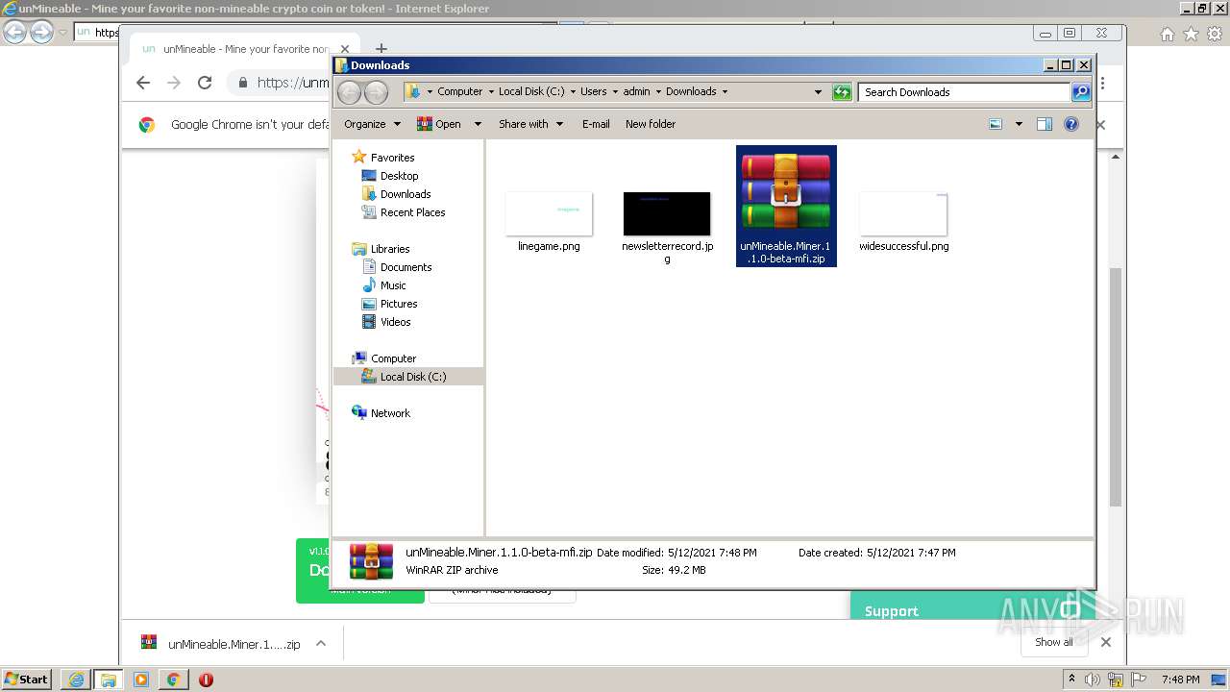Expand the arrow after Computer in breadcrumb
Screen dimensions: 1230x692
coord(491,92)
